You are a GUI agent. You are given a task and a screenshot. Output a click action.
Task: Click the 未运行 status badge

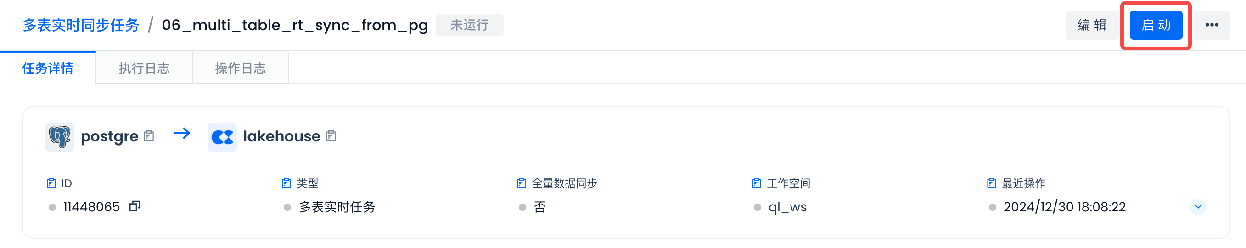[469, 25]
